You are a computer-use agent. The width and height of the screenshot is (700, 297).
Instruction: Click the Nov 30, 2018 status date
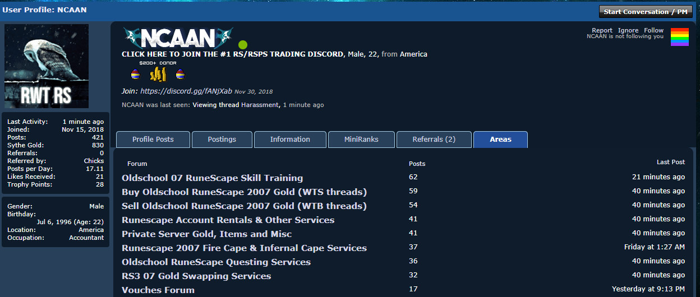point(254,91)
